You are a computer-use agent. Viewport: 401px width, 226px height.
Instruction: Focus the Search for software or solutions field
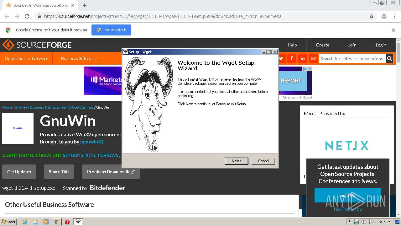[x=352, y=58]
